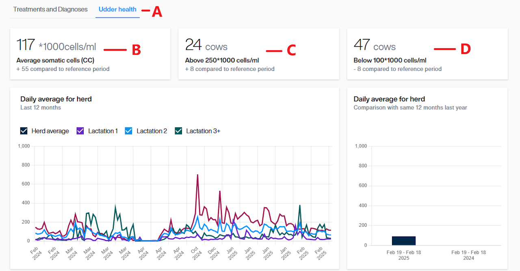Click the "Last 12 months" chart subtitle
The image size is (520, 271).
point(41,107)
